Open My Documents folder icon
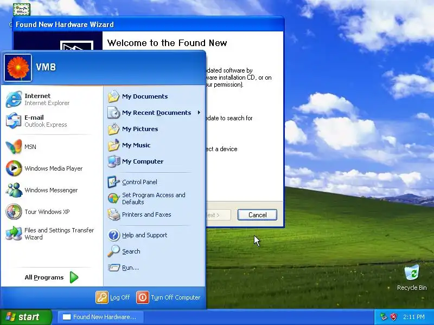This screenshot has width=434, height=325. 113,96
